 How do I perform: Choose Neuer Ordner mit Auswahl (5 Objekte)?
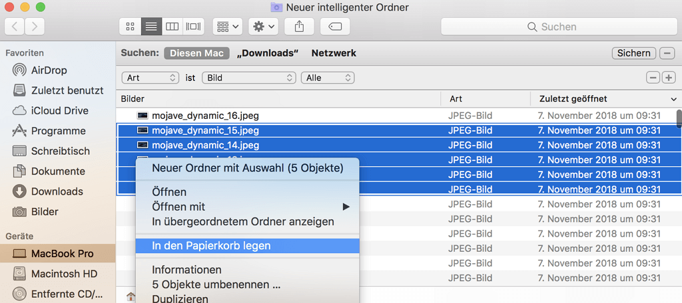pos(248,168)
